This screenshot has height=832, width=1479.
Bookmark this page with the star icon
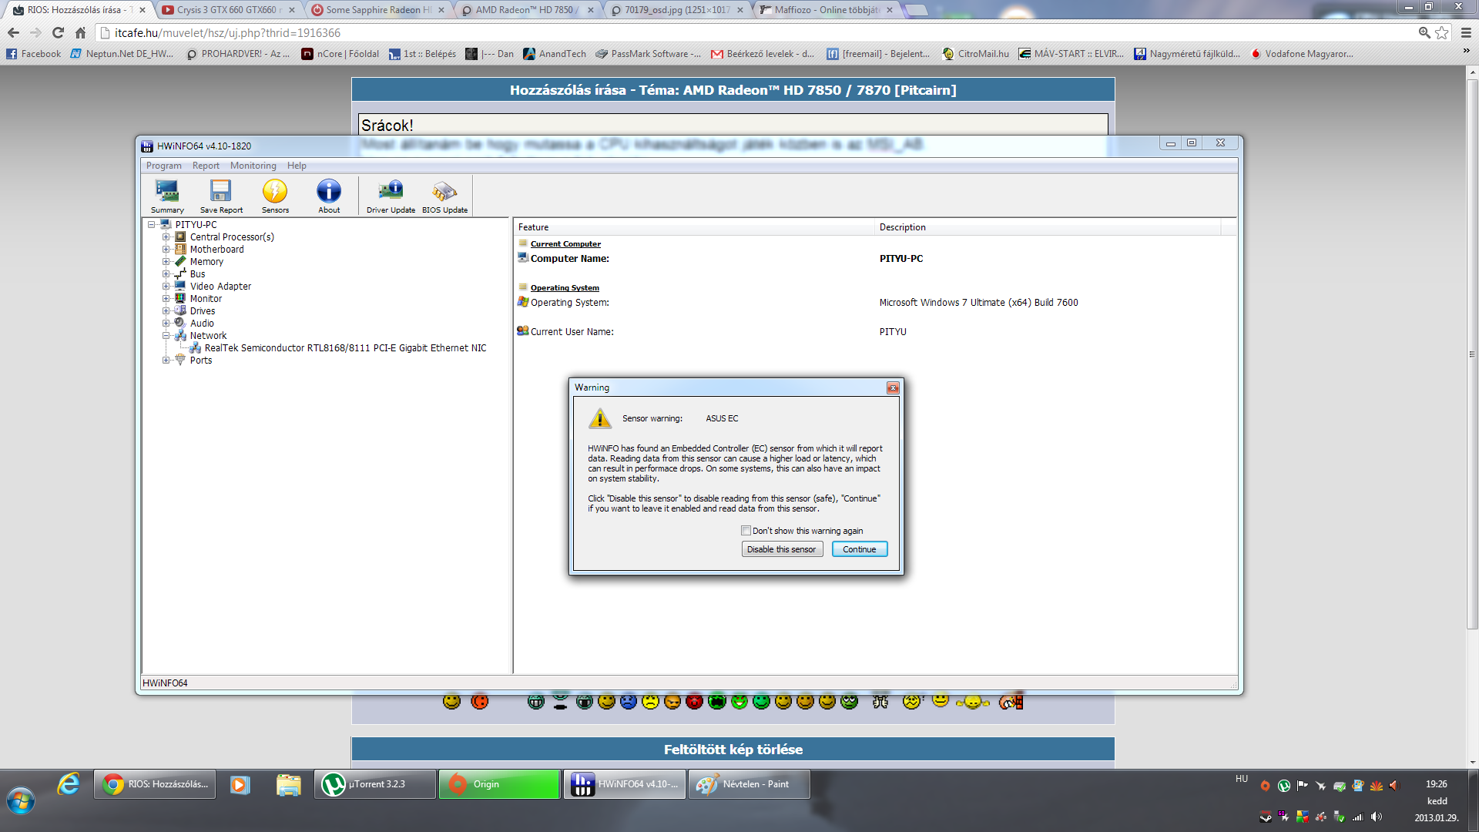click(x=1442, y=32)
